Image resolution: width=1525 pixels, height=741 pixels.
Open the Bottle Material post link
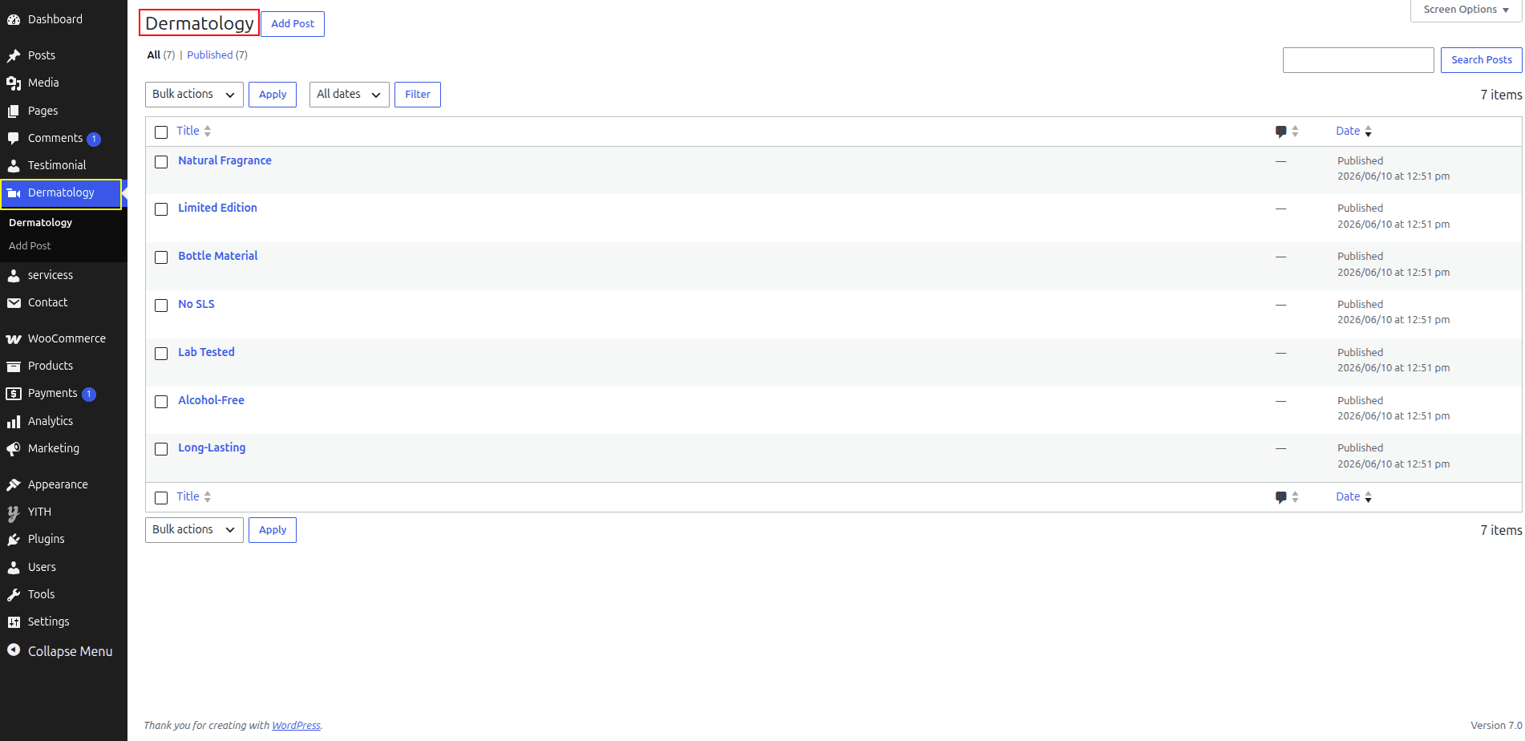point(218,256)
